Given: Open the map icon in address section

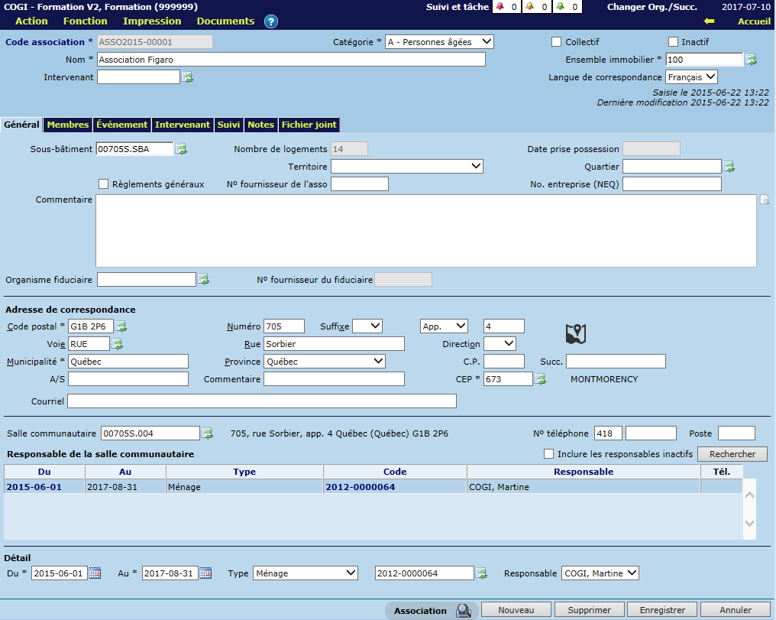Looking at the screenshot, I should pyautogui.click(x=575, y=334).
